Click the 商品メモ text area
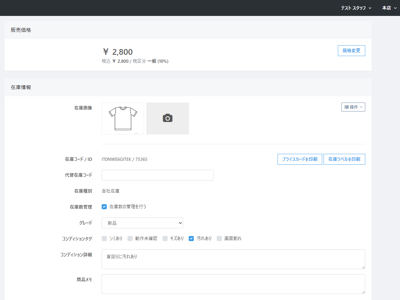 [x=233, y=284]
